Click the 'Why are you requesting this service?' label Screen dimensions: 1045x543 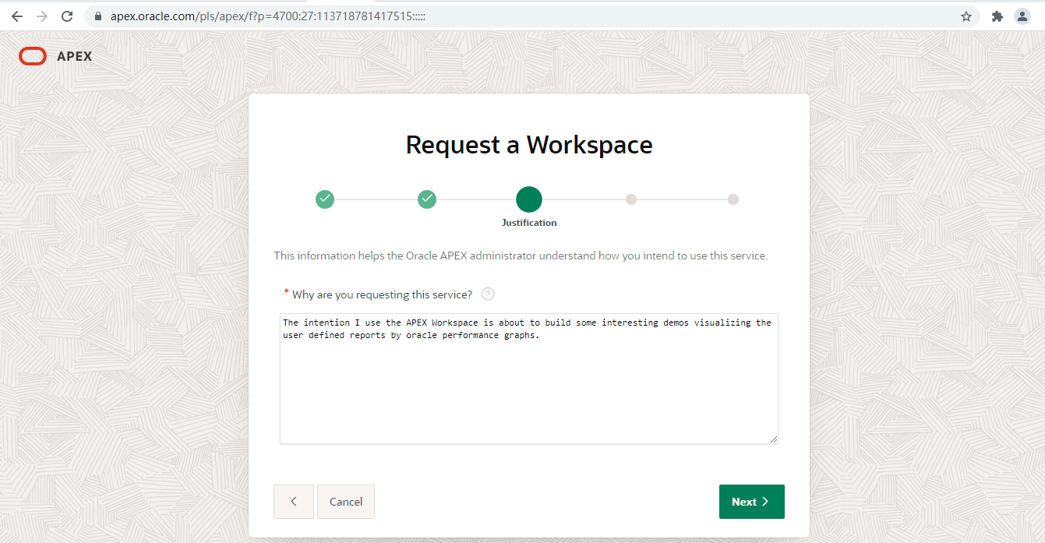[x=382, y=294]
